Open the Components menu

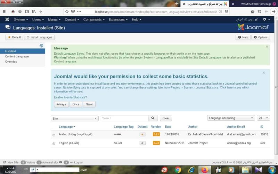[94, 19]
